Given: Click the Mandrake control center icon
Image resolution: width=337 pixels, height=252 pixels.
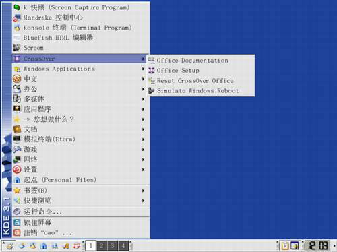Looking at the screenshot, I should pyautogui.click(x=17, y=18).
